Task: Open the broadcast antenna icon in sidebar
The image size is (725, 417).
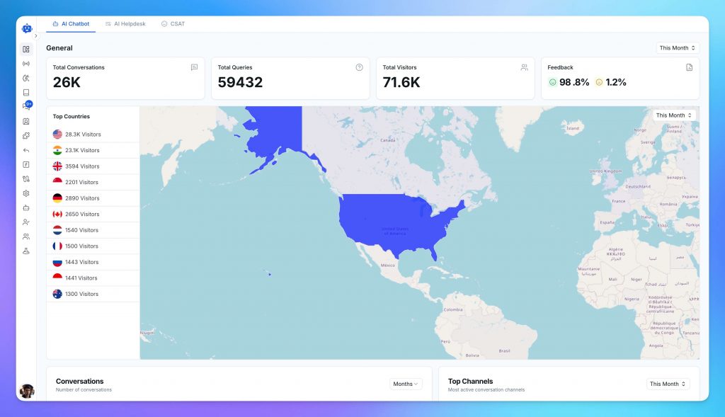Action: click(26, 64)
